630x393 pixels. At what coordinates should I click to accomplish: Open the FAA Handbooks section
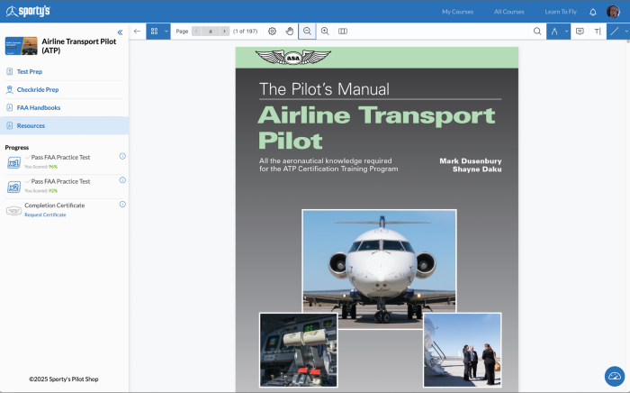tap(39, 107)
